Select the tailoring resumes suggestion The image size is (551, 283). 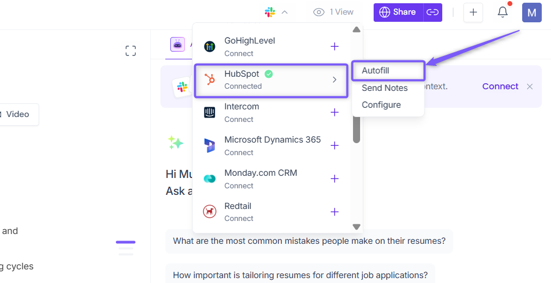pyautogui.click(x=300, y=275)
